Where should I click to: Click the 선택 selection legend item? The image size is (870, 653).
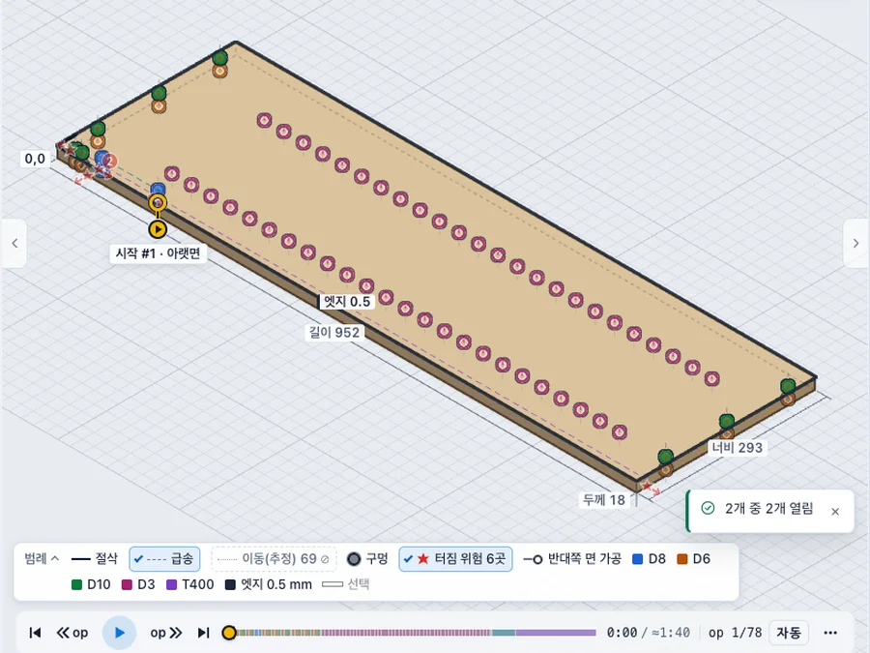[x=346, y=584]
